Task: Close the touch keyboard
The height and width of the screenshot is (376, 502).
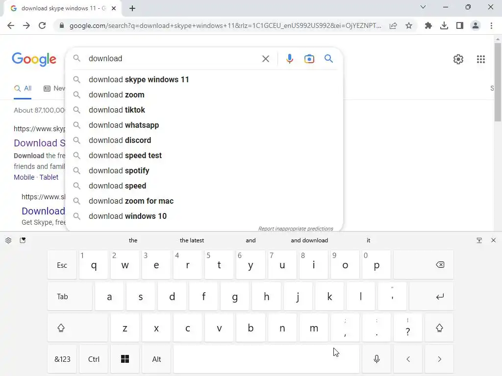Action: click(x=493, y=240)
